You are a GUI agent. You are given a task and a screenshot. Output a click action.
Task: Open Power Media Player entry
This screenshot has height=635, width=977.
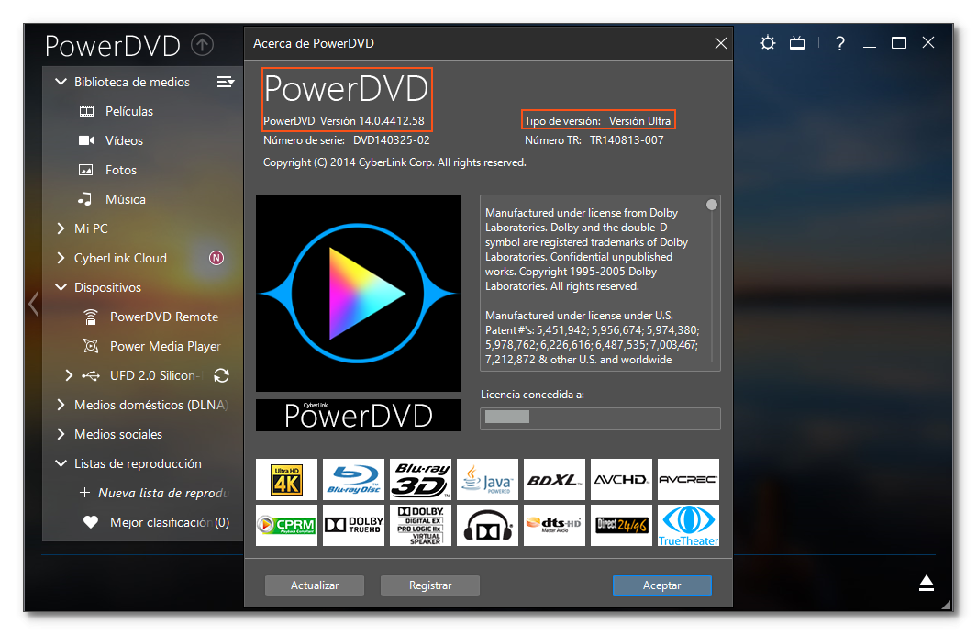pos(165,346)
